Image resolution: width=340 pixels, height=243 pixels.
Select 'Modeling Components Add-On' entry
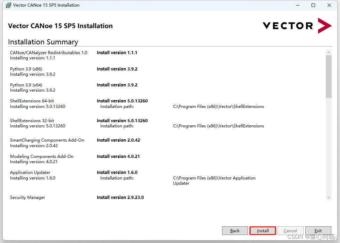(x=42, y=157)
